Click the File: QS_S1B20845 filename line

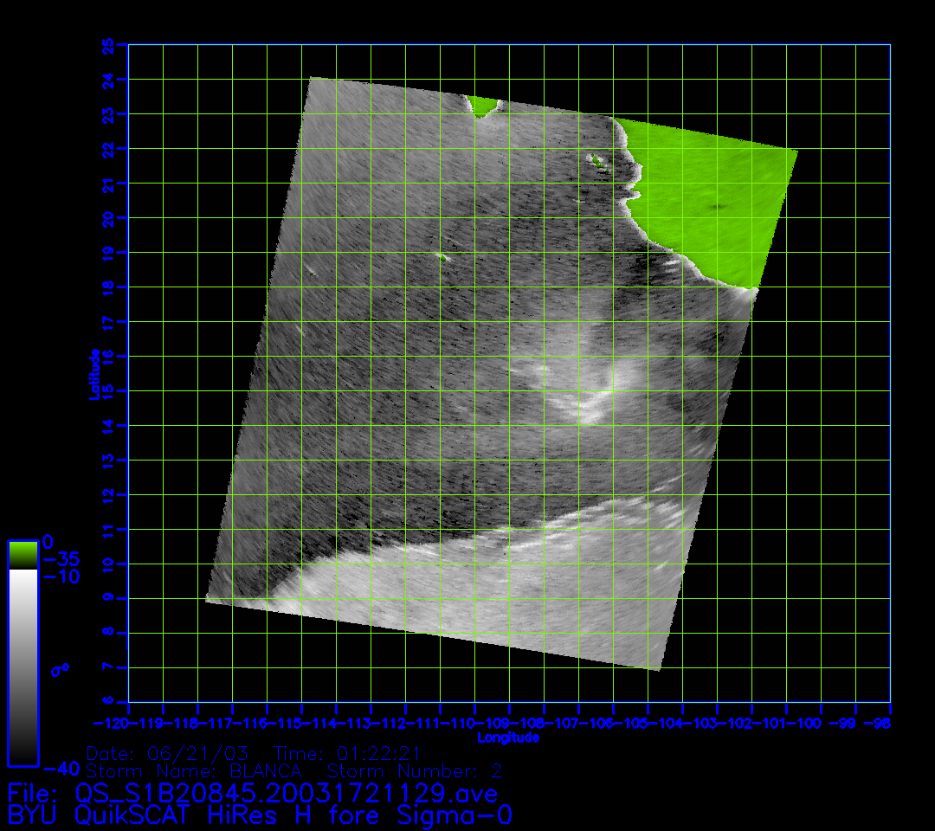pyautogui.click(x=252, y=793)
